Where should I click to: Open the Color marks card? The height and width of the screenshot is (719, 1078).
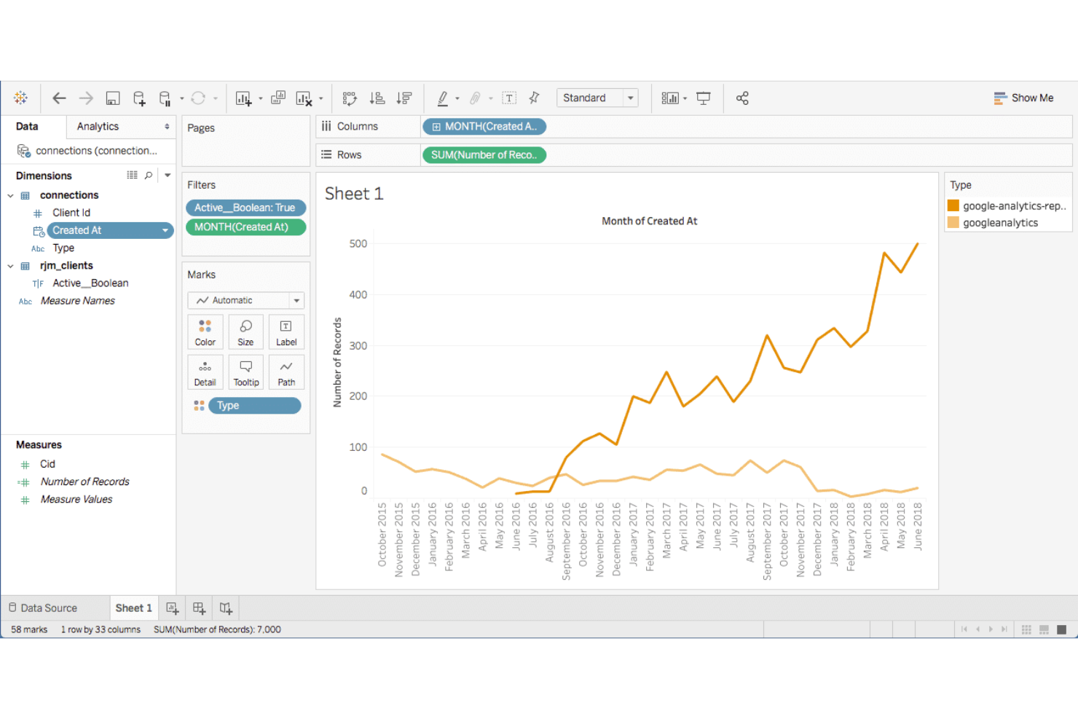(205, 332)
